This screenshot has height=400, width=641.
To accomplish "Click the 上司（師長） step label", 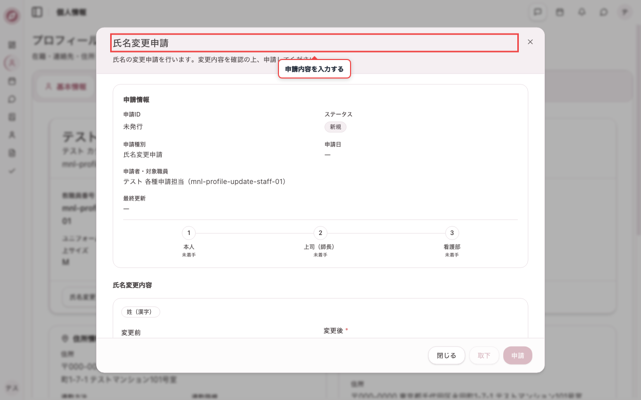I will [x=320, y=247].
